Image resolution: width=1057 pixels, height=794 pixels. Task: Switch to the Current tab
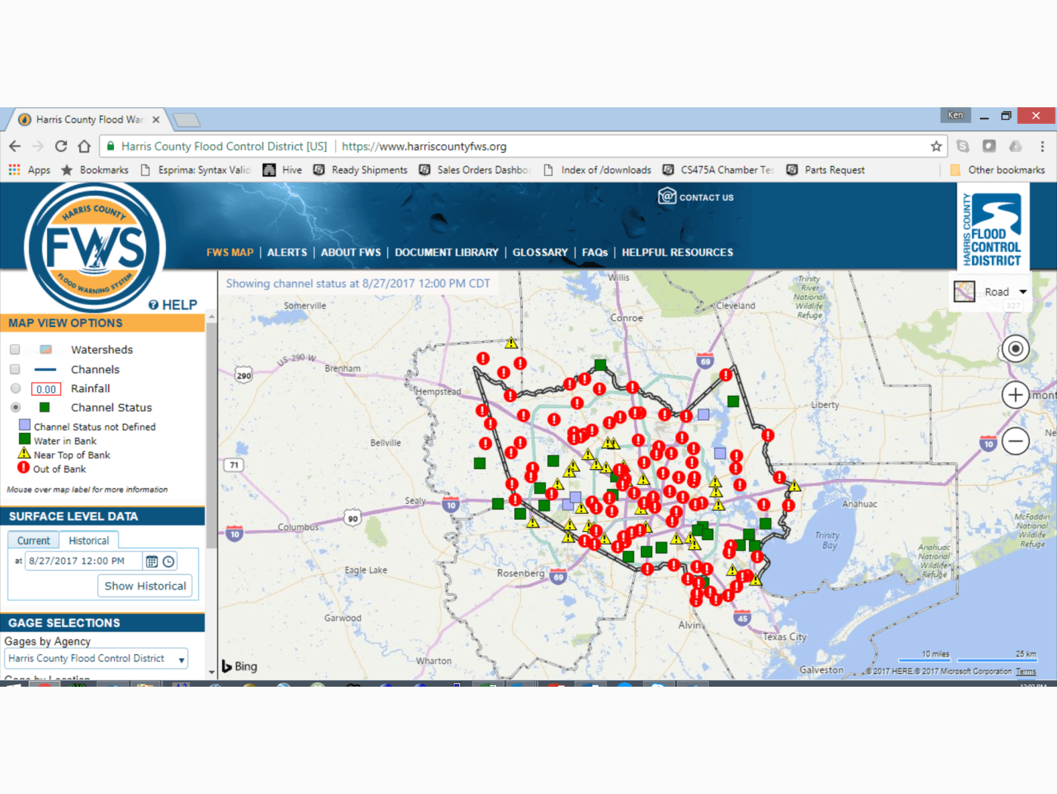(34, 540)
